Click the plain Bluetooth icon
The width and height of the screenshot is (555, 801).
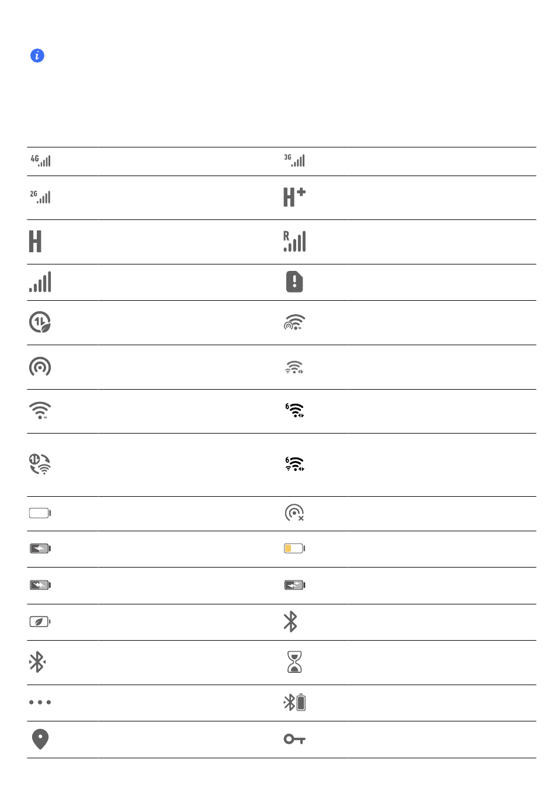point(290,621)
